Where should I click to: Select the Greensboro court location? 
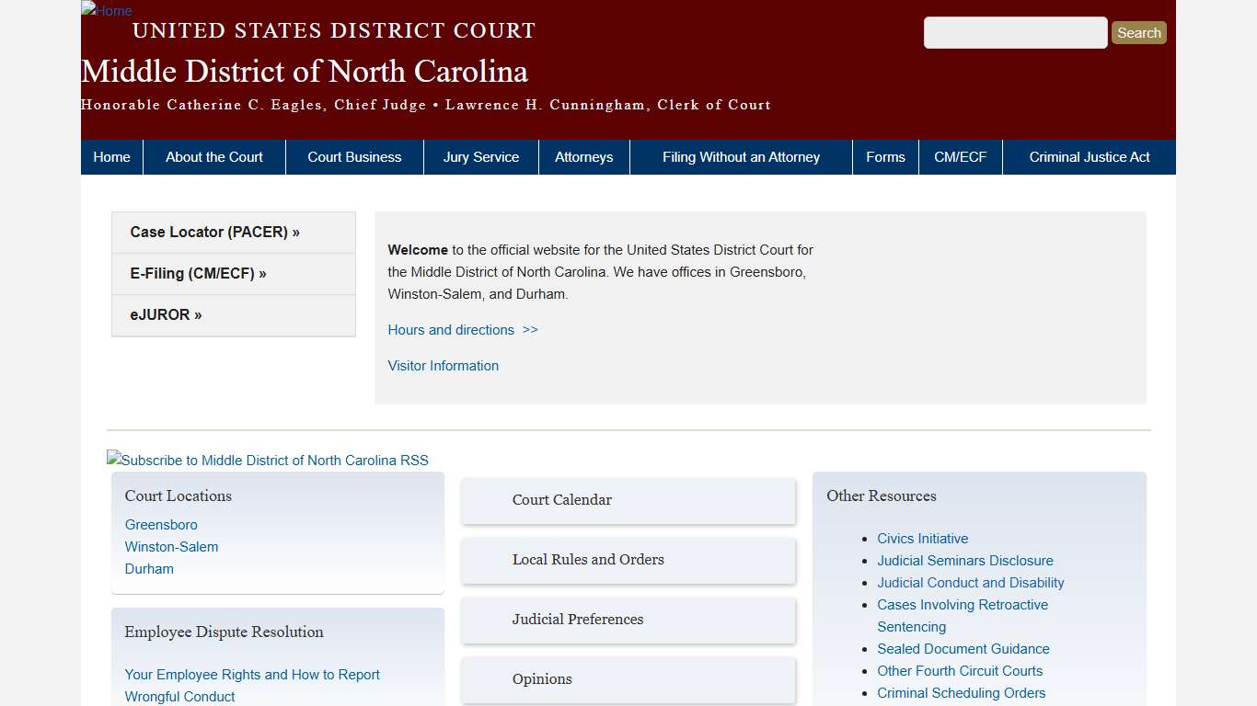[161, 524]
